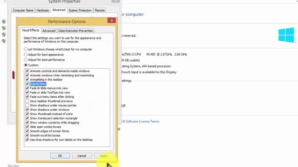
Task: Toggle the Enable Peek checkbox
Action: click(27, 84)
